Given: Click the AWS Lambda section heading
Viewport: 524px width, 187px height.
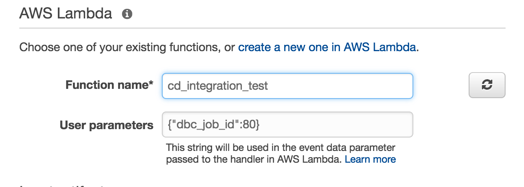Looking at the screenshot, I should coord(66,14).
